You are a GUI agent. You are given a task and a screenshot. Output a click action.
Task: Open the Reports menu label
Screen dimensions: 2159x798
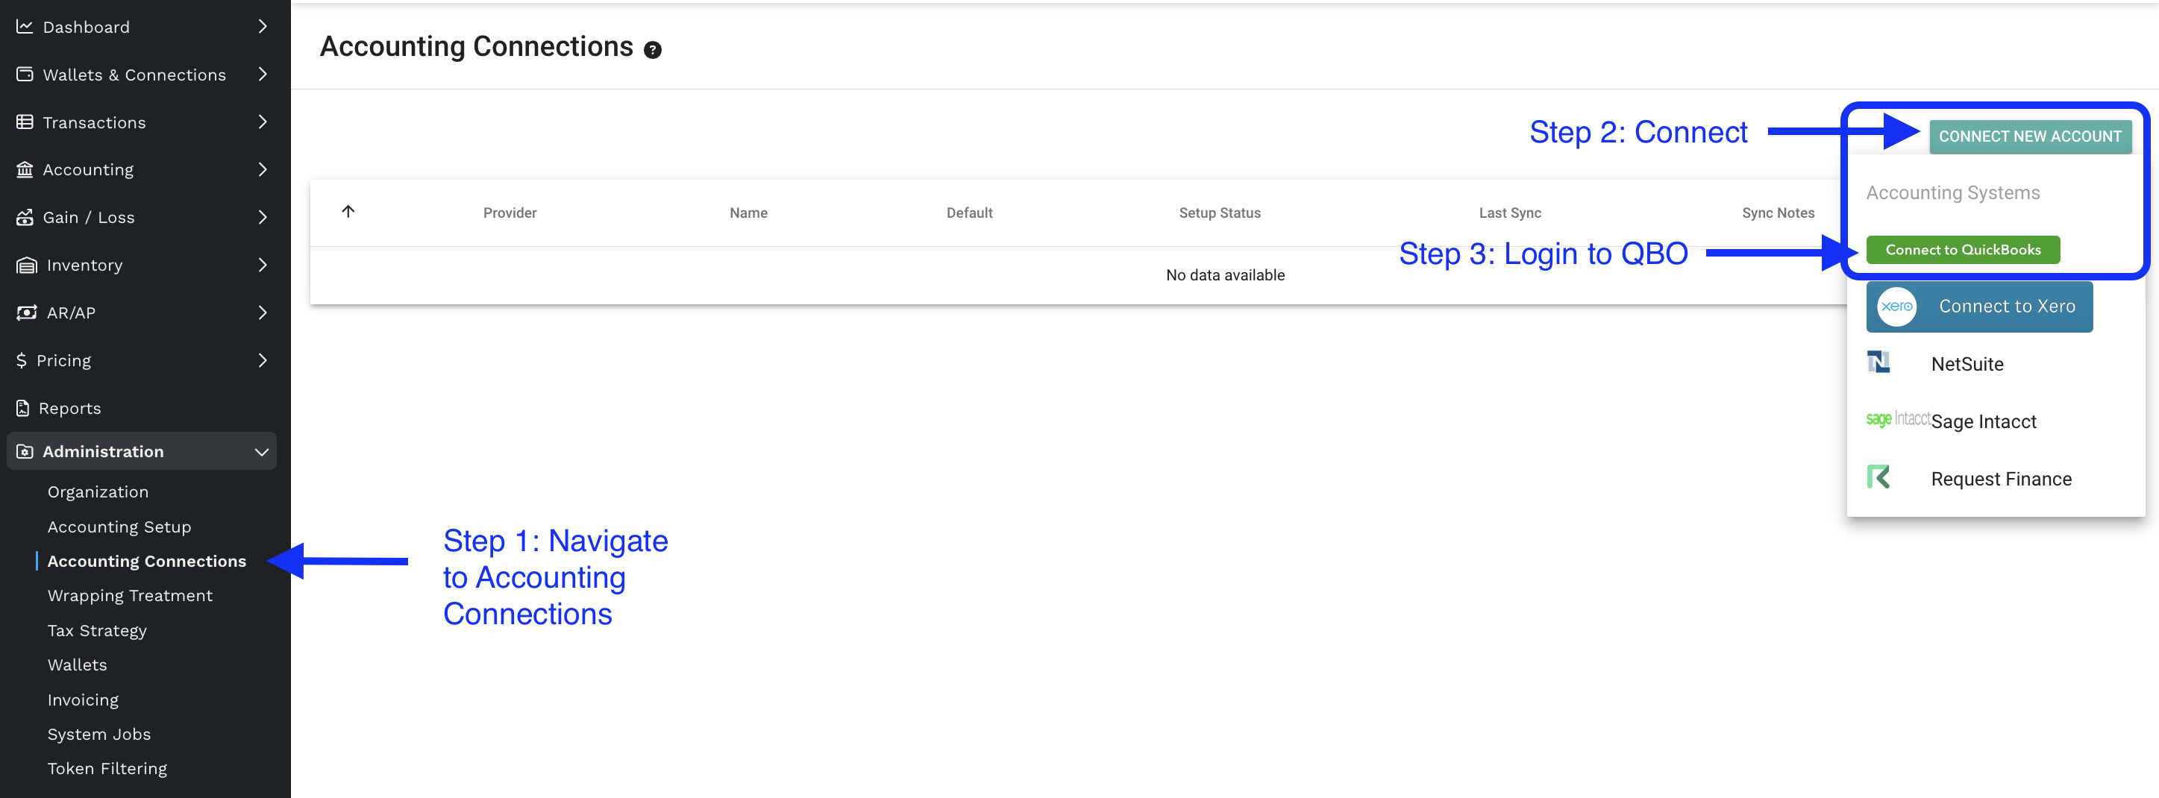[x=69, y=408]
